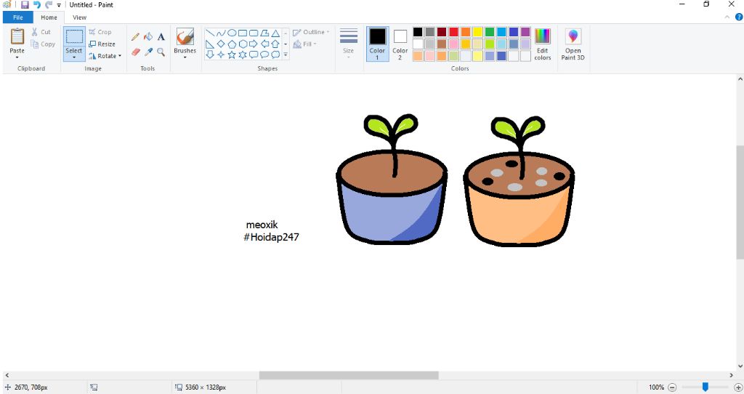Click Open Paint 3D button
The height and width of the screenshot is (394, 744).
[x=573, y=44]
